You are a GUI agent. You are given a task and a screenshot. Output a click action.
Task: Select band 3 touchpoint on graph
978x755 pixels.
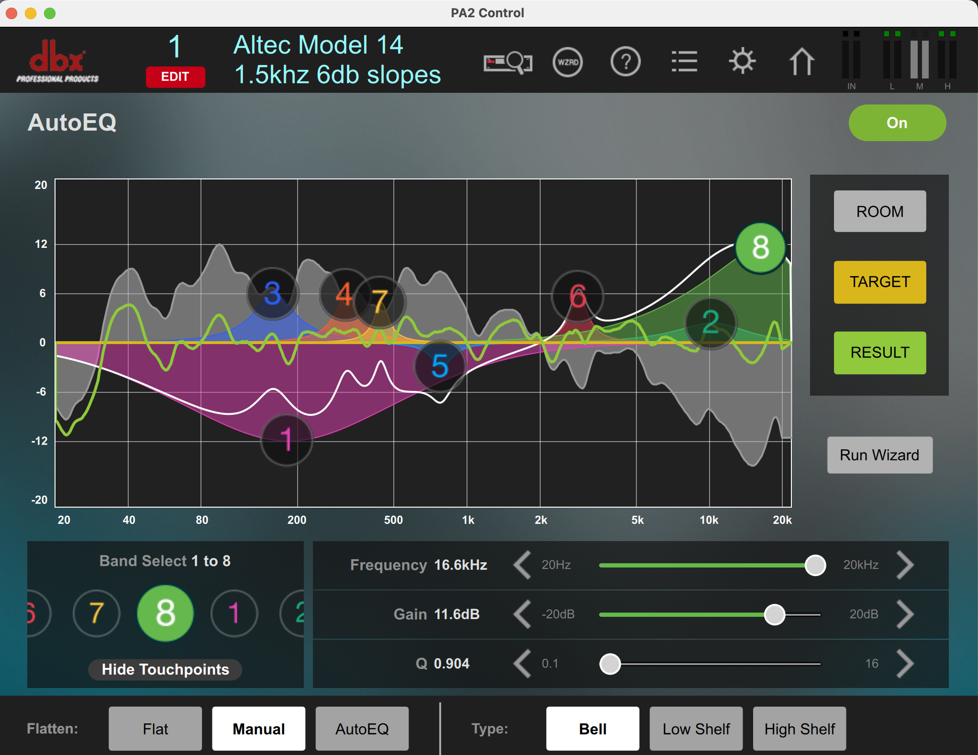point(272,293)
